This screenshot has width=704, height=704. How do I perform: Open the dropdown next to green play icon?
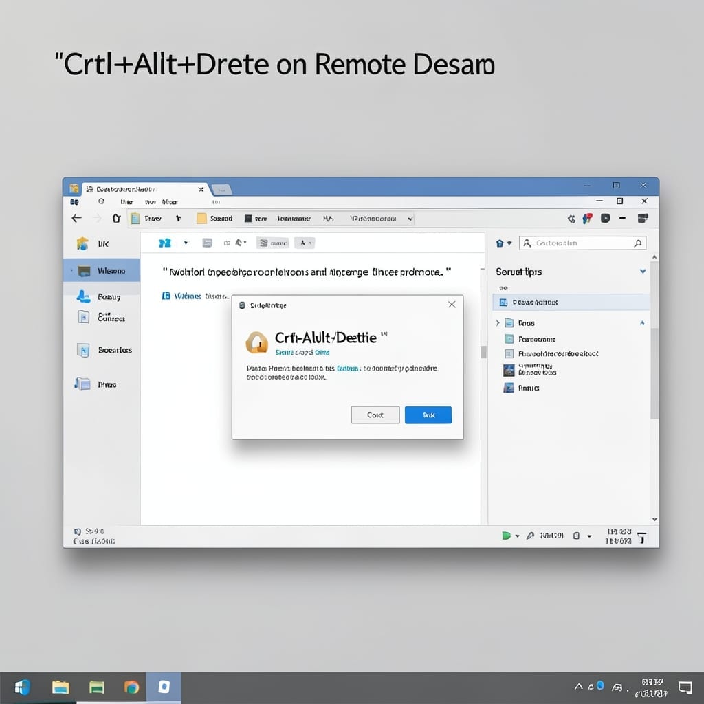517,536
